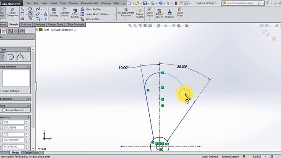Collapse the Arc Type section
Image resolution: width=281 pixels, height=158 pixels.
click(28, 49)
